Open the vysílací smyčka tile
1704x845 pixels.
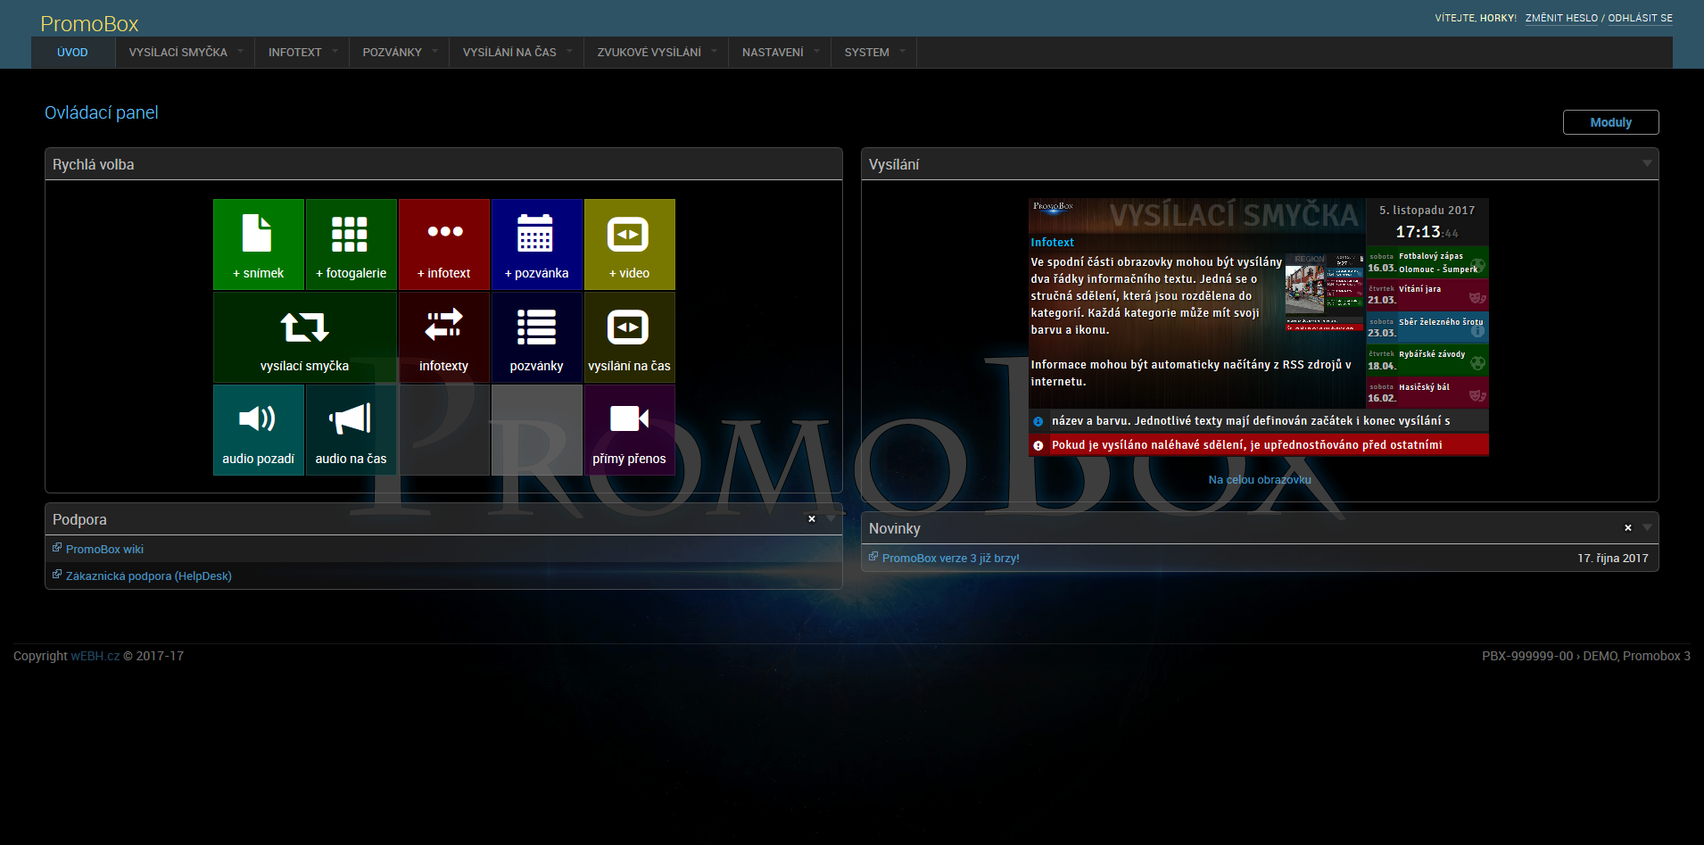[x=304, y=337]
